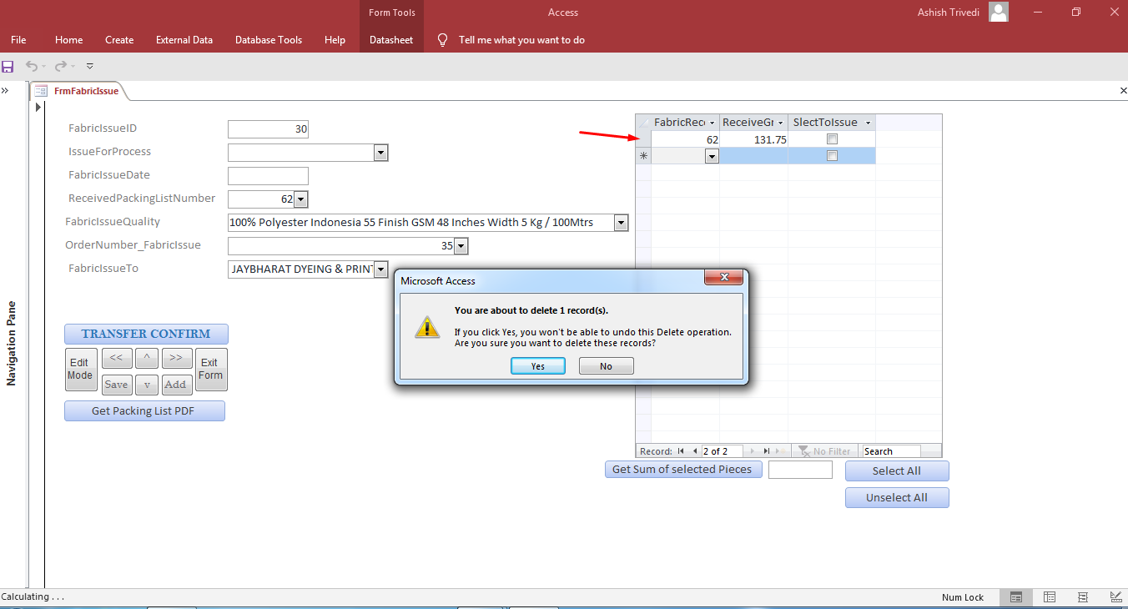1128x609 pixels.
Task: Switch to Datasheet View icon in status bar
Action: tap(1050, 597)
